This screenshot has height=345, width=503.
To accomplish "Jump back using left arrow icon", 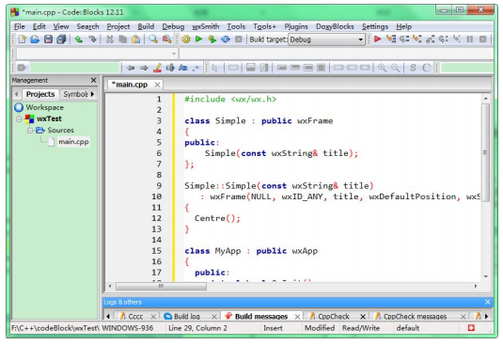I will click(x=131, y=68).
